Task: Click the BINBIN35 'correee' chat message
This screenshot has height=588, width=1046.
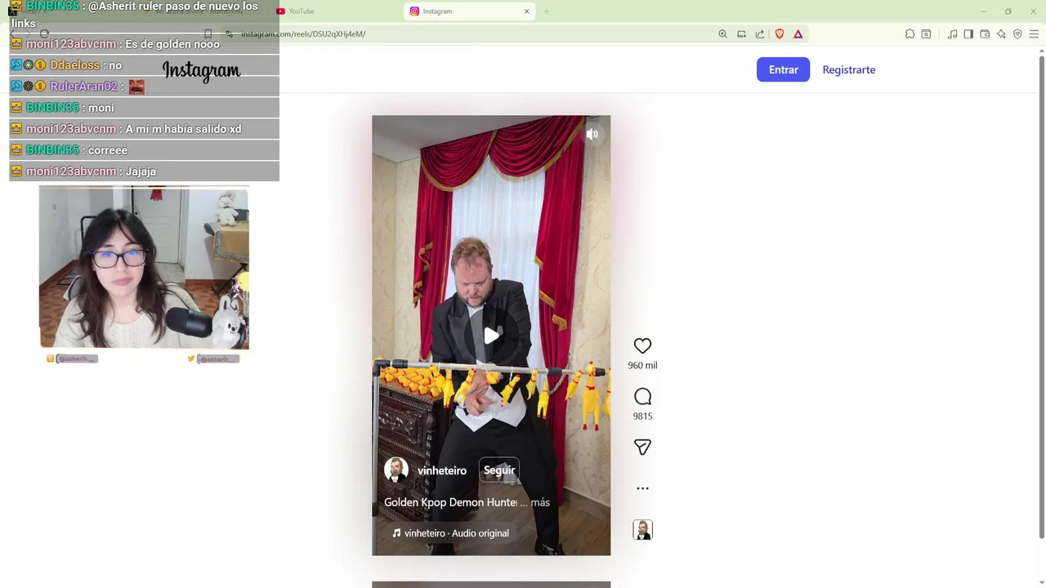Action: pos(108,150)
